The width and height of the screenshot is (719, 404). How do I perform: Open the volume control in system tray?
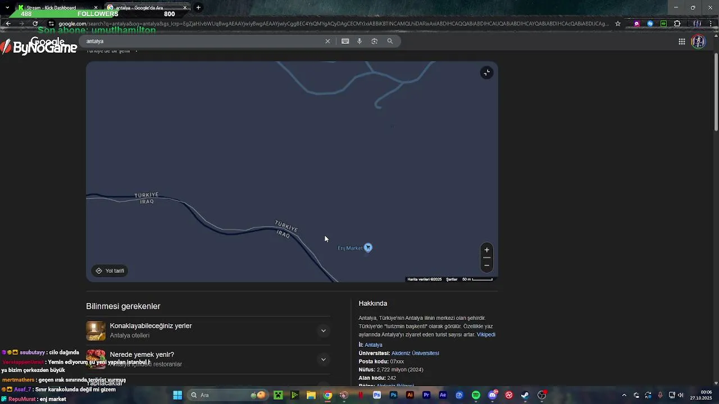680,395
